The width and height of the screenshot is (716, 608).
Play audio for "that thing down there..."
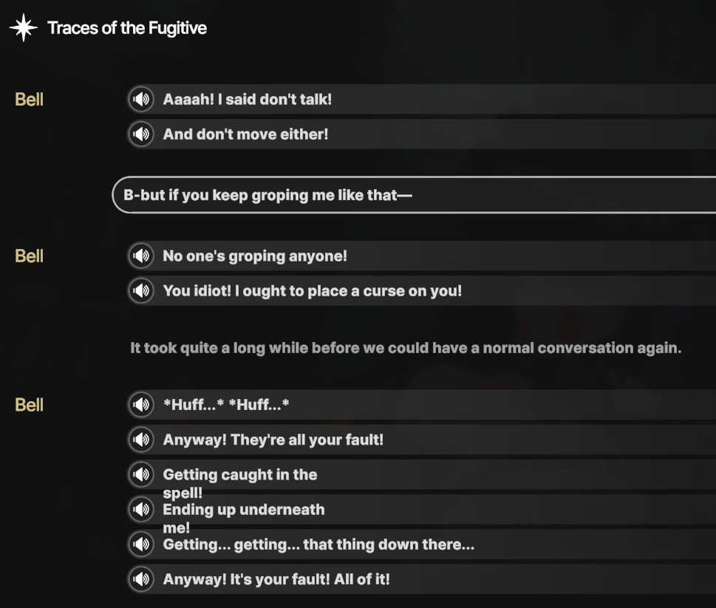140,544
